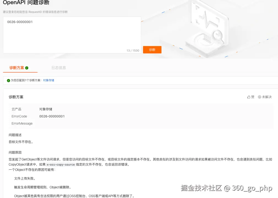Viewport: 278px width, 198px height.
Task: Click the orange 诊断 button
Action: pos(152,50)
